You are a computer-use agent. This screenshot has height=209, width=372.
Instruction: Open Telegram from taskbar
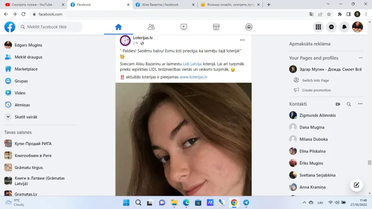pyautogui.click(x=246, y=203)
